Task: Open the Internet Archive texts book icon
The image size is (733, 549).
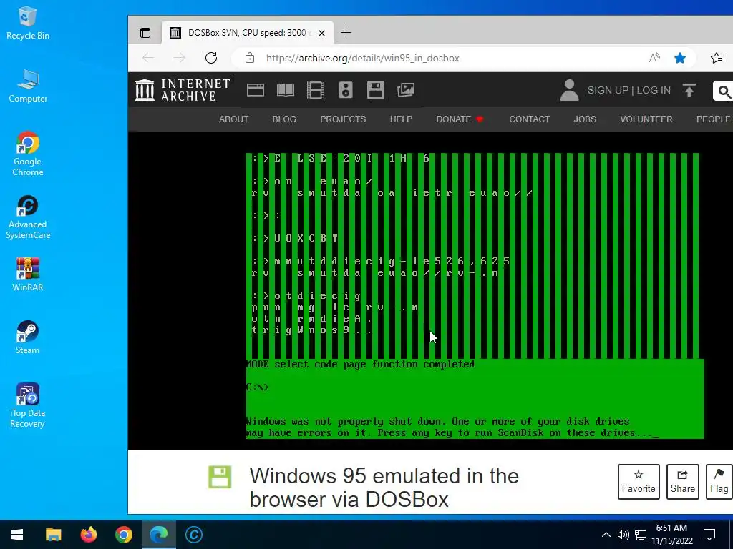Action: point(285,89)
